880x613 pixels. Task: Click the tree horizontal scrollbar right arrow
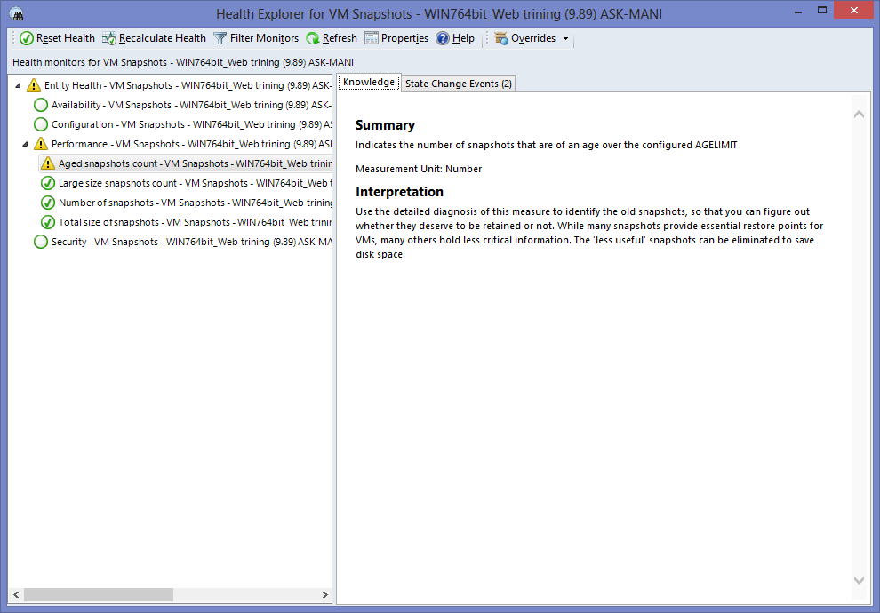[x=325, y=594]
